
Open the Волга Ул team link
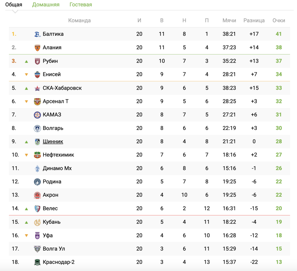click(x=54, y=249)
